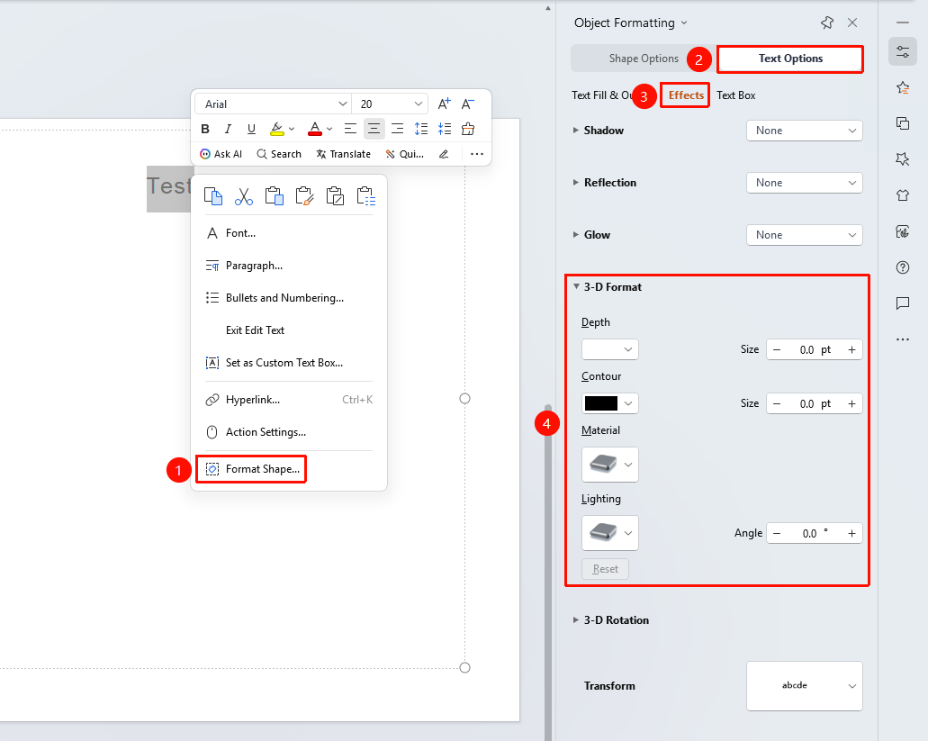Image resolution: width=928 pixels, height=741 pixels.
Task: Choose Exit Edit Text
Action: pos(255,330)
